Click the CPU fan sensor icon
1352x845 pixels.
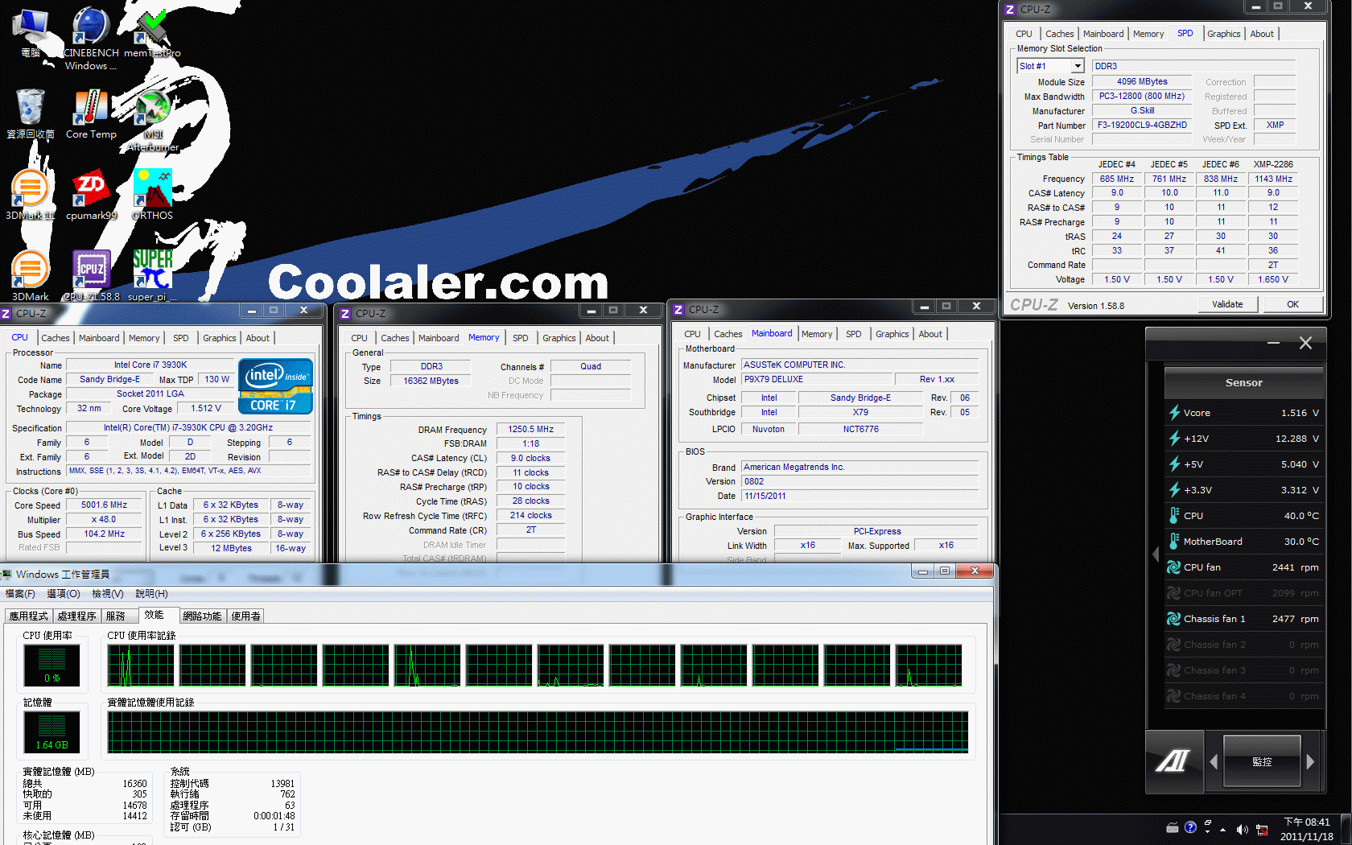click(x=1174, y=567)
